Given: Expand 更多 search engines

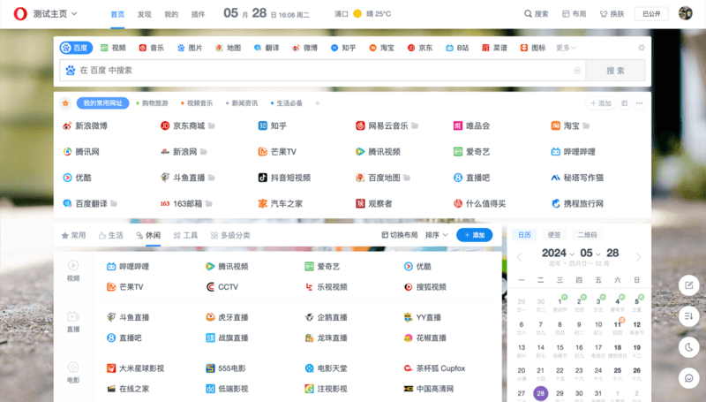Looking at the screenshot, I should click(x=566, y=48).
